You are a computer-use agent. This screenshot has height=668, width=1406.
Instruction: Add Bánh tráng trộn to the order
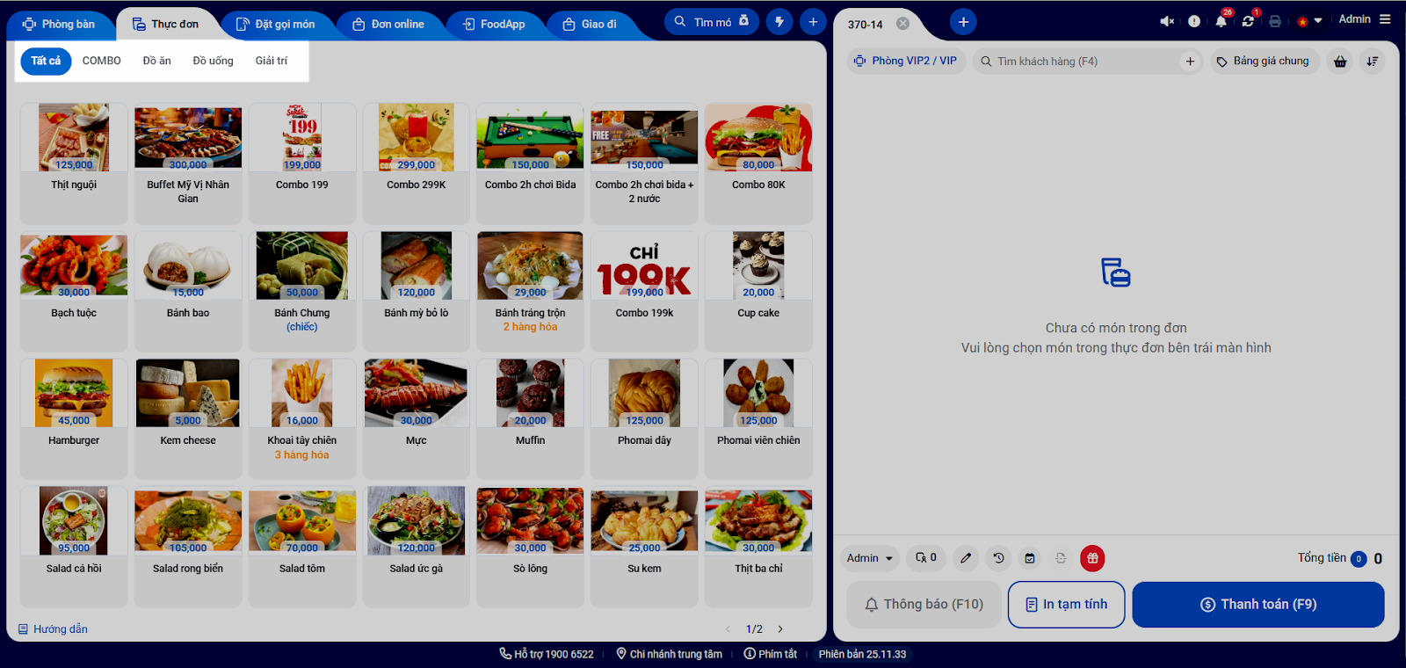click(x=531, y=291)
